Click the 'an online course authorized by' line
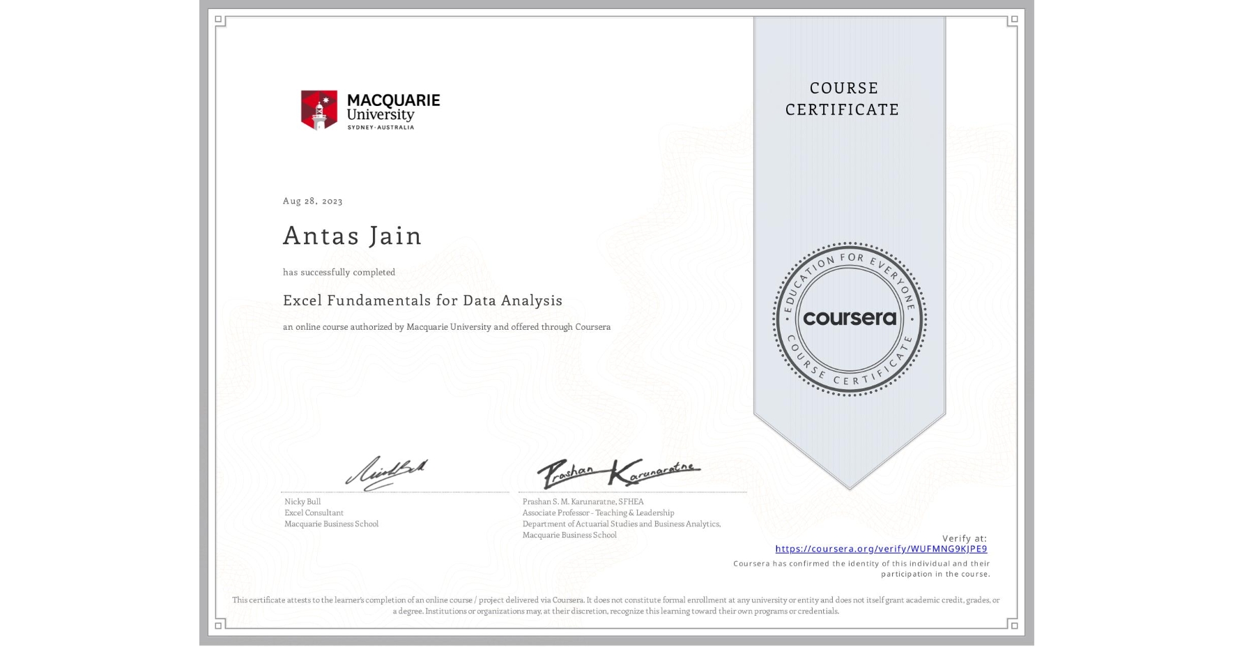This screenshot has height=647, width=1235. click(447, 327)
